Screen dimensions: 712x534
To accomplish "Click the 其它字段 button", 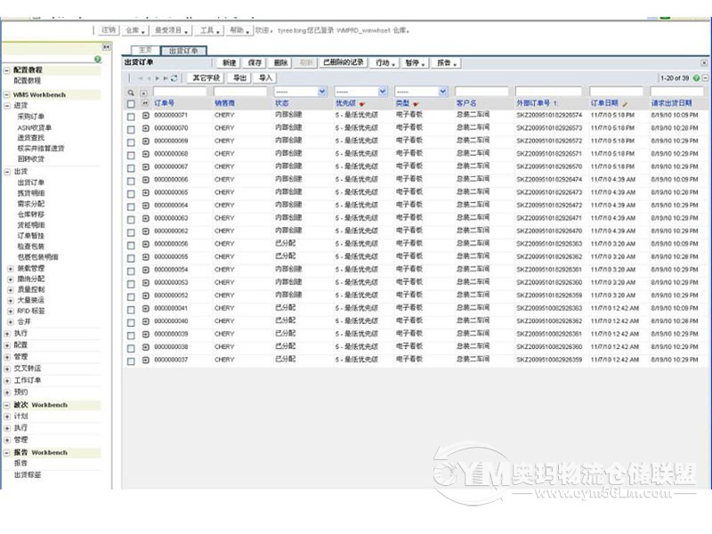I will 206,78.
